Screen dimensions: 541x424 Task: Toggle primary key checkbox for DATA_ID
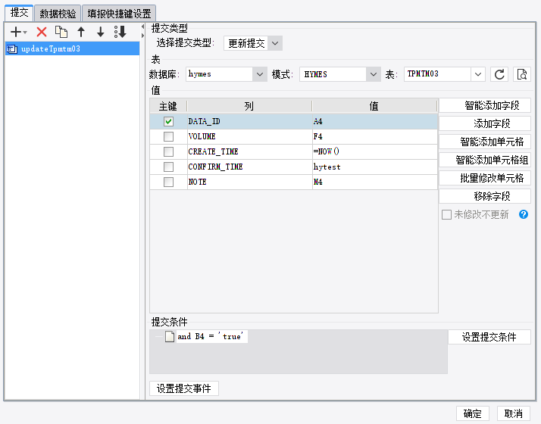[168, 121]
